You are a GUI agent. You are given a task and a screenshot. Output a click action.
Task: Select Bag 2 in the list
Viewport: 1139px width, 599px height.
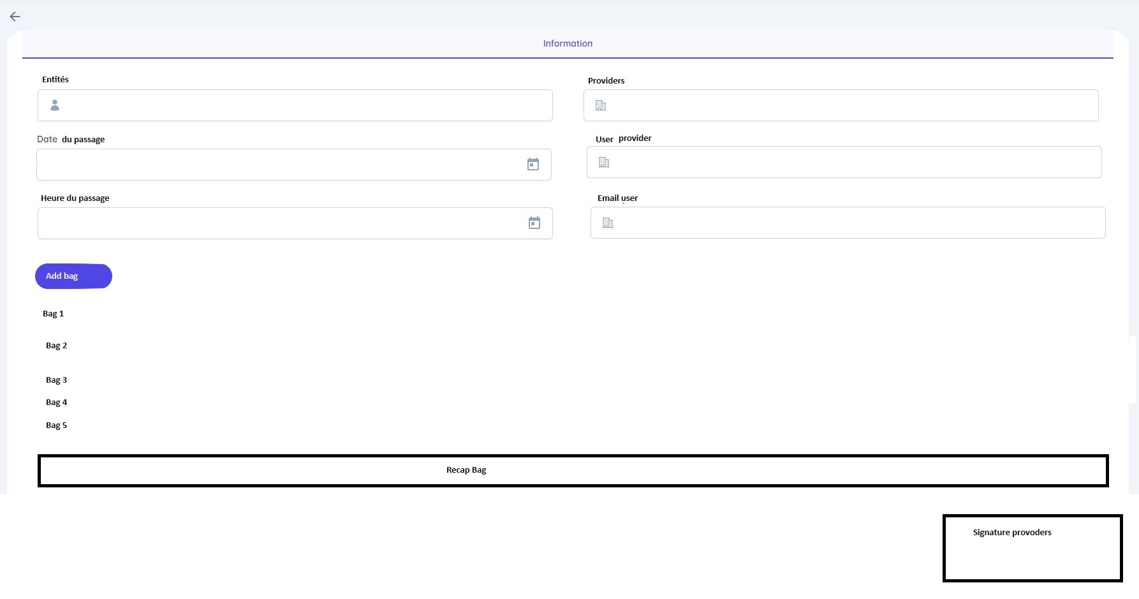(56, 345)
